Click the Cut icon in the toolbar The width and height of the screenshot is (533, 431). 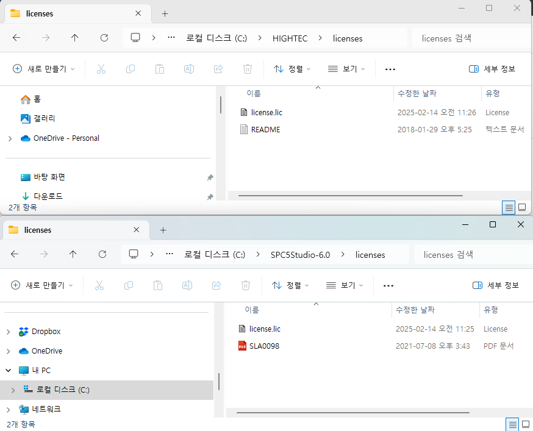tap(101, 69)
